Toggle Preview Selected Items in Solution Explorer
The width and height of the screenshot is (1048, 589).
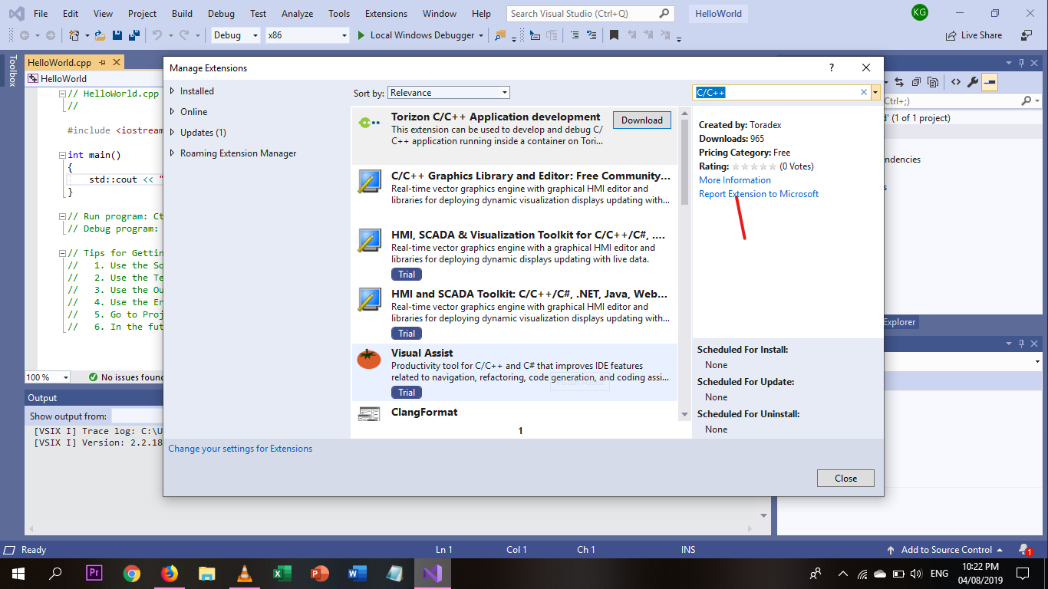[990, 82]
